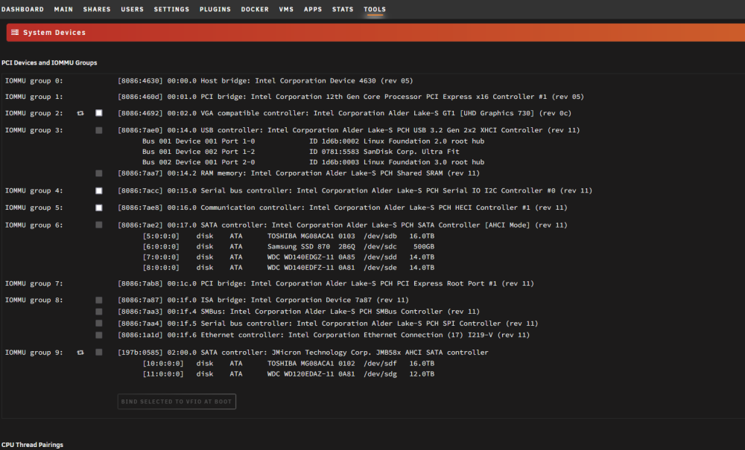Go to the Stats tab
This screenshot has height=450, width=745.
[x=343, y=9]
